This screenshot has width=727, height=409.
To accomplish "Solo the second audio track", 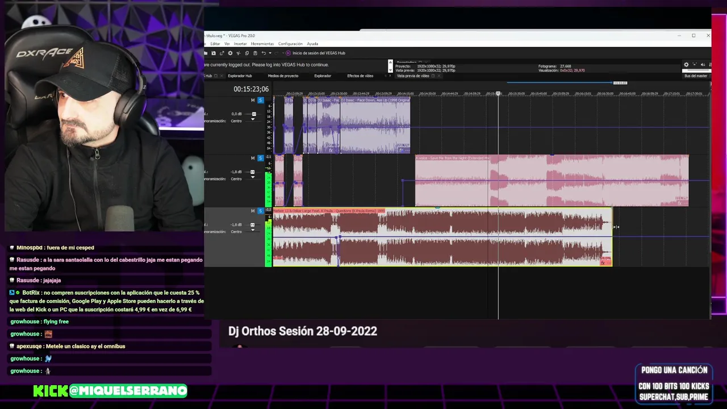I will coord(261,157).
